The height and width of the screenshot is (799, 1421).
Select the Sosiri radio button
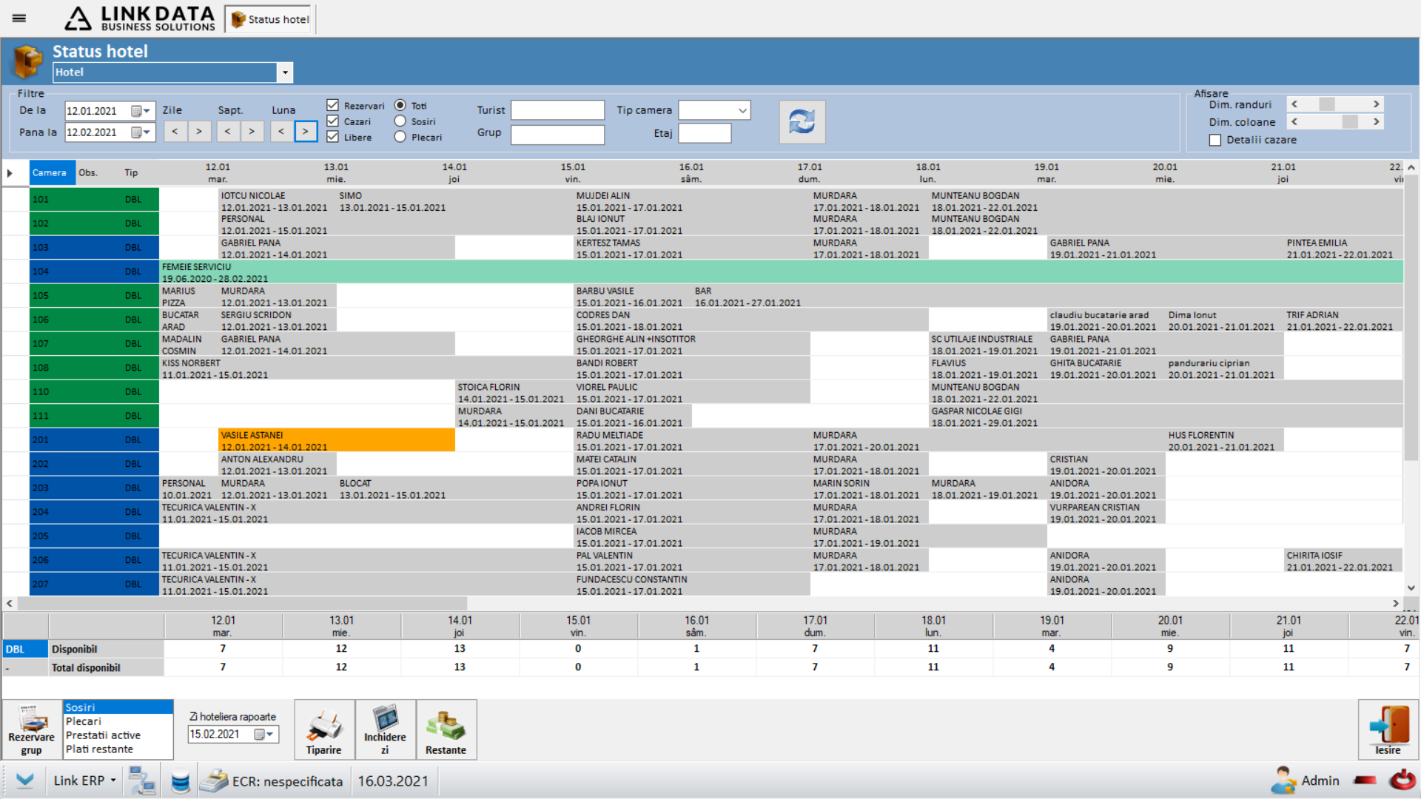[400, 121]
